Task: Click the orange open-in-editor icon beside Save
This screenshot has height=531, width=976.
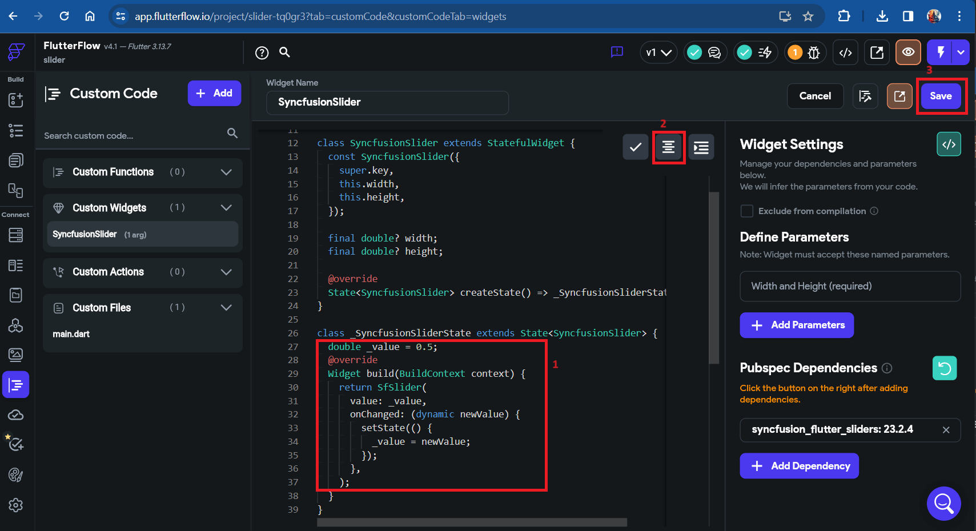Action: 899,96
